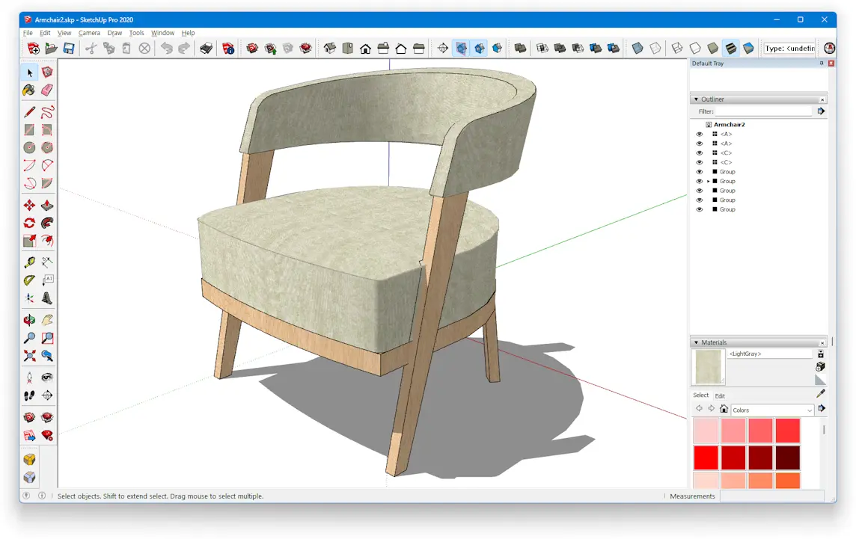The image size is (856, 539).
Task: Choose the Follow Me tool
Action: pos(47,223)
